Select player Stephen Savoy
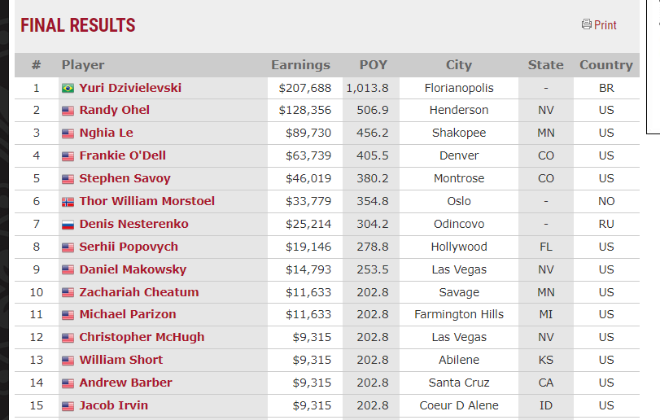The width and height of the screenshot is (660, 420). tap(125, 178)
